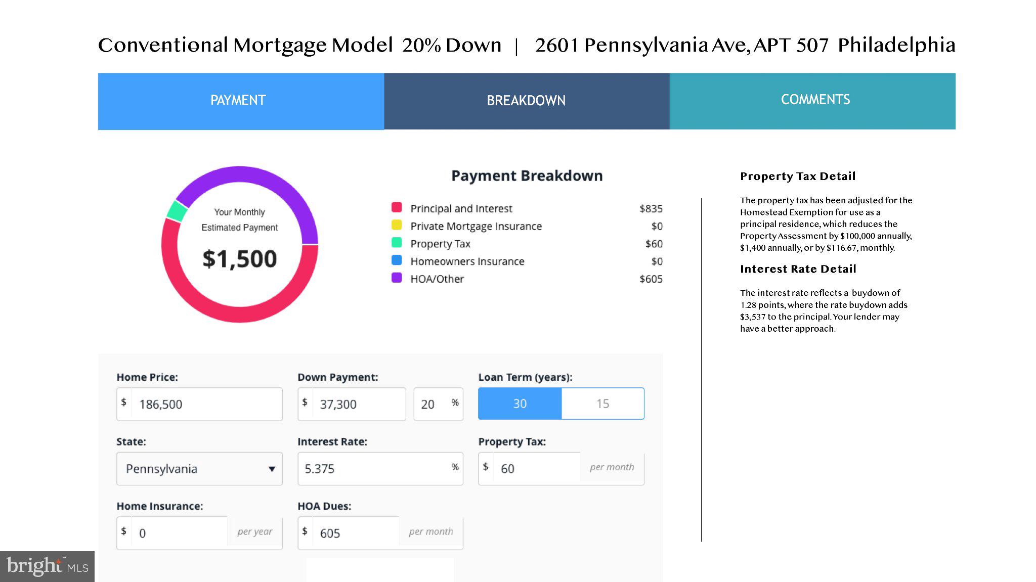This screenshot has height=582, width=1036.
Task: Click the Home Insurance per year field
Action: click(x=199, y=533)
